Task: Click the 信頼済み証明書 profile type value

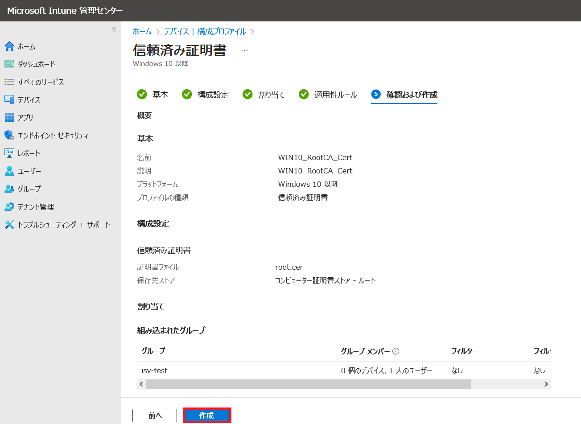Action: (x=303, y=198)
